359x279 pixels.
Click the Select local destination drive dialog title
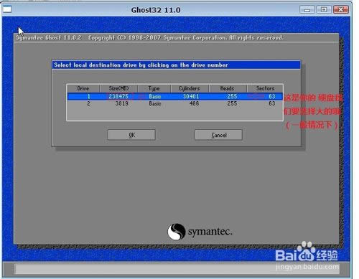click(x=141, y=65)
